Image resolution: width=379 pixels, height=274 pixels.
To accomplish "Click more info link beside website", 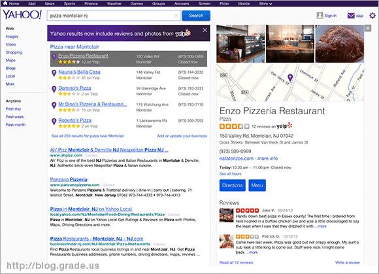I will click(x=267, y=159).
